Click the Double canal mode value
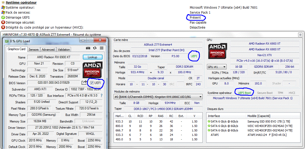This screenshot has height=149, width=305. (156, 78)
